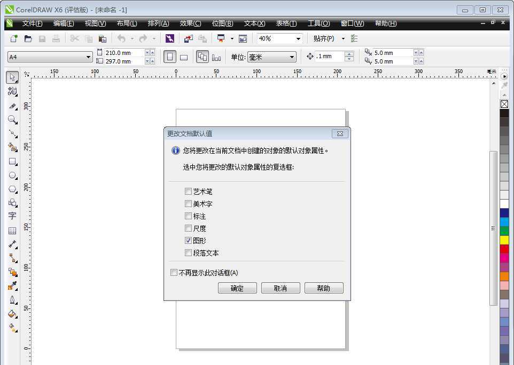
Task: Enable the 艺术笔 checkbox
Action: coord(188,191)
